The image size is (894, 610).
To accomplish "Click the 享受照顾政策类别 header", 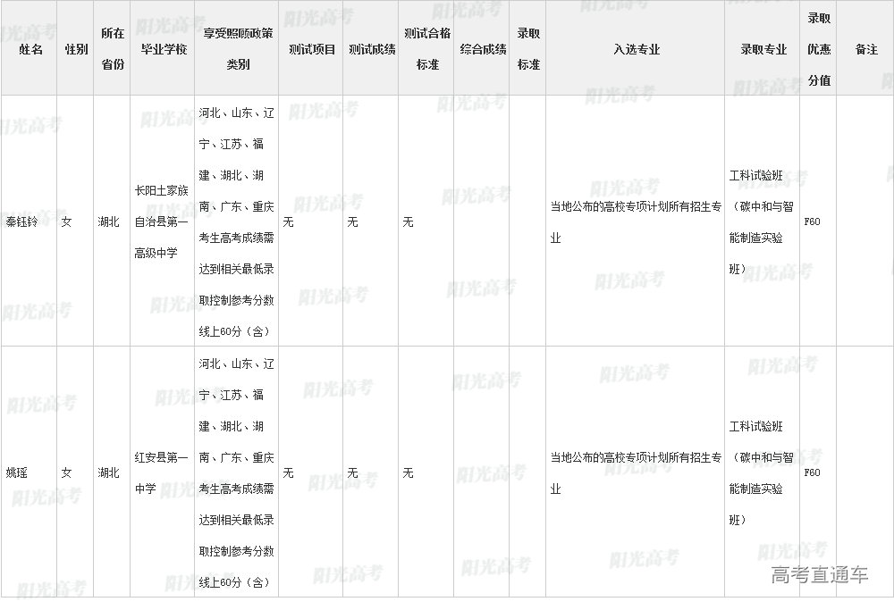I will point(238,49).
